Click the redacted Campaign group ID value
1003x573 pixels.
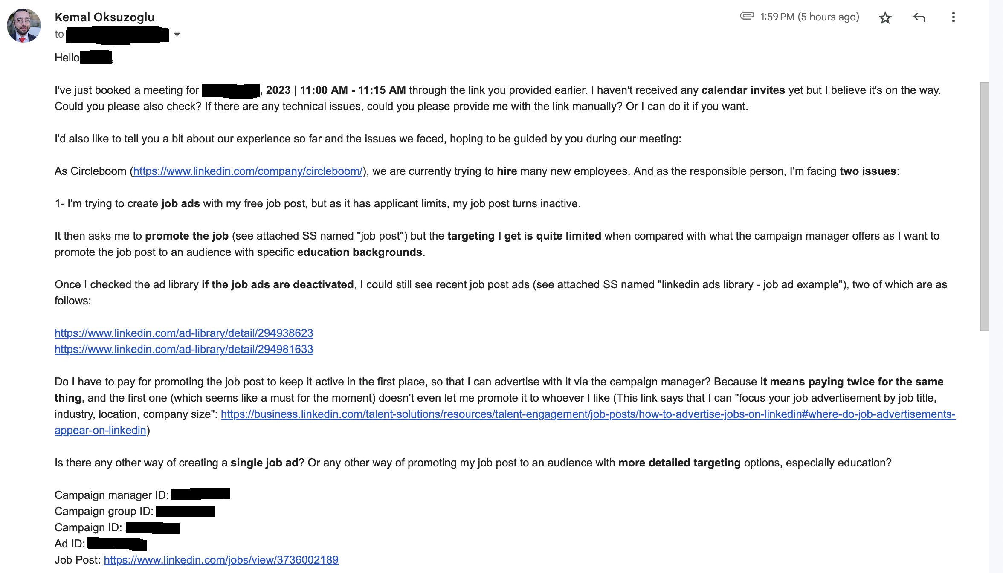point(185,511)
